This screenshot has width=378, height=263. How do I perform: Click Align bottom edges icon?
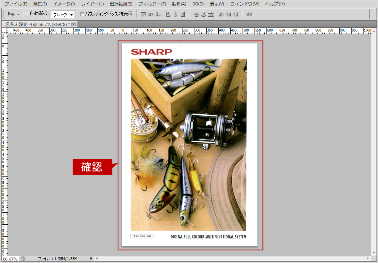pos(158,14)
